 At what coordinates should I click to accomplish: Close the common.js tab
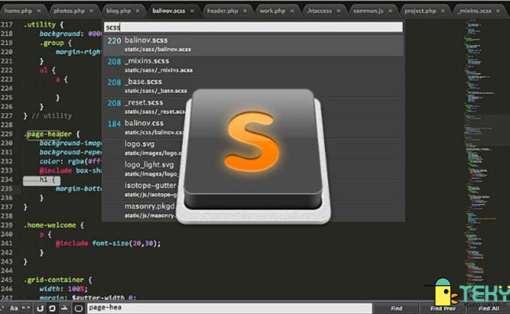click(x=390, y=11)
